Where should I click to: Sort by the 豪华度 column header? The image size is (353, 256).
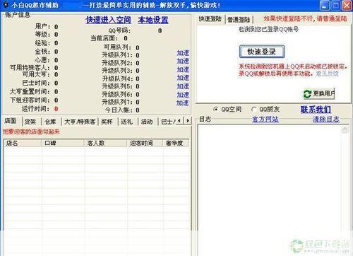tap(176, 143)
